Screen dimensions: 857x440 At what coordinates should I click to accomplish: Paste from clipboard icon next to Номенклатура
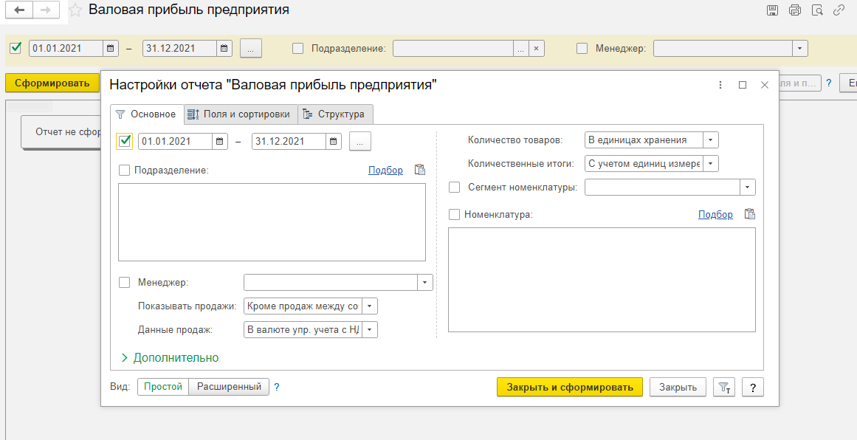pyautogui.click(x=750, y=214)
